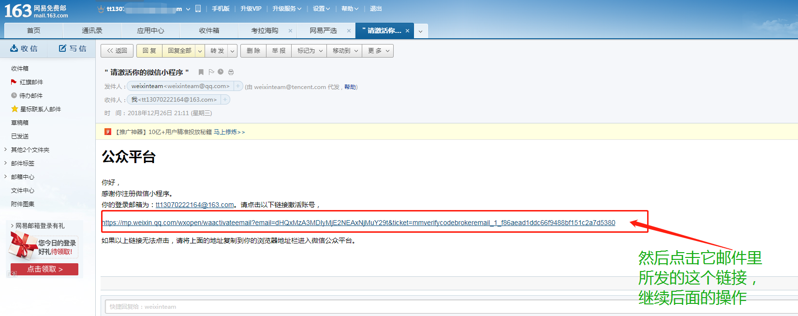
Task: Click the 163 NetEase mail logo
Action: pos(36,11)
